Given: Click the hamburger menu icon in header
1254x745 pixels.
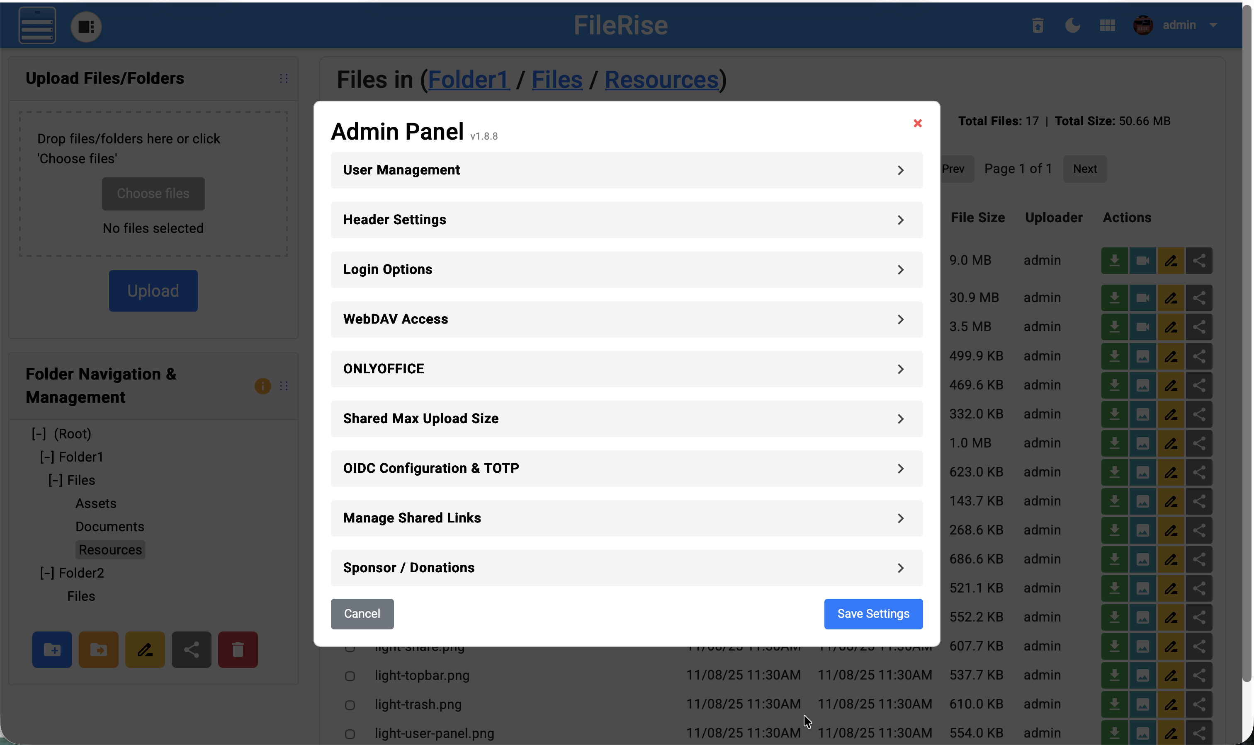Looking at the screenshot, I should [x=37, y=25].
